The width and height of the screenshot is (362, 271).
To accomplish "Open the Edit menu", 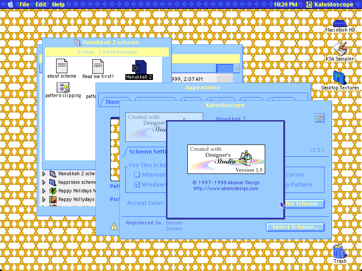I will point(41,5).
